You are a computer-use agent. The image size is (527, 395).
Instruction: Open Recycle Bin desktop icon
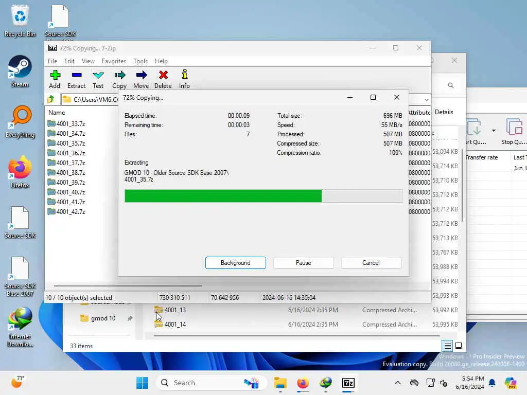point(20,21)
